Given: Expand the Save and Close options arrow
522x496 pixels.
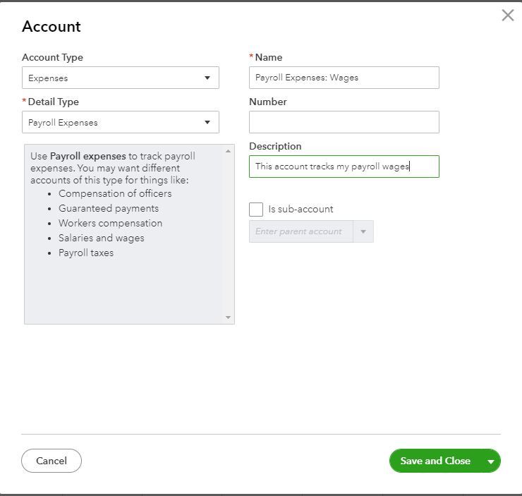Looking at the screenshot, I should pyautogui.click(x=491, y=461).
